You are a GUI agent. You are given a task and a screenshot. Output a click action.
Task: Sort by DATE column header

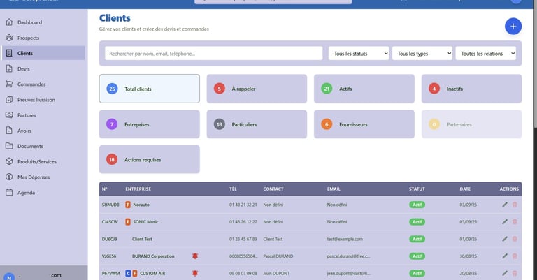[x=465, y=189]
